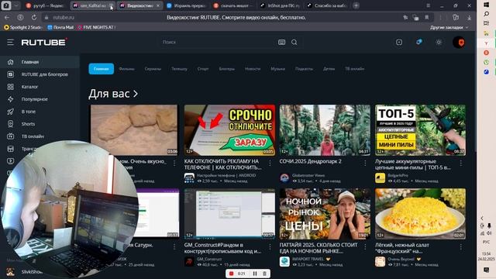Screen dimensions: 496x279
Task: Select the Телешоу category tab
Action: (179, 69)
